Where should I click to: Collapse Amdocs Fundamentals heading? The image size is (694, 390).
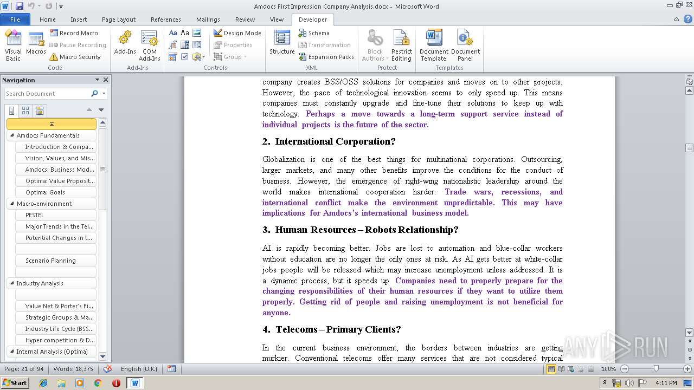12,135
